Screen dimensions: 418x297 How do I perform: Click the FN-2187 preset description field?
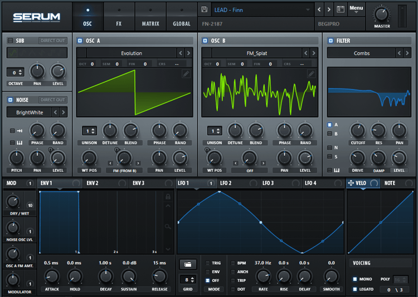[x=256, y=24]
